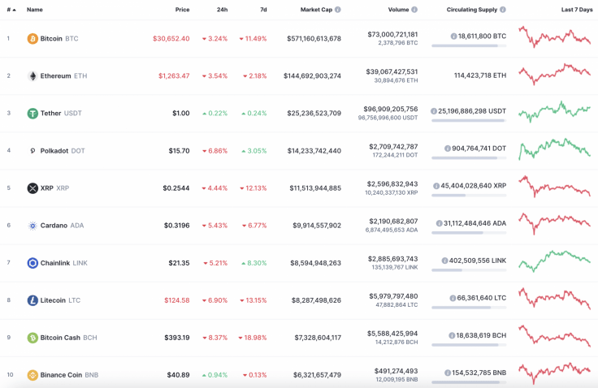Sort table by Price column header

[x=182, y=10]
